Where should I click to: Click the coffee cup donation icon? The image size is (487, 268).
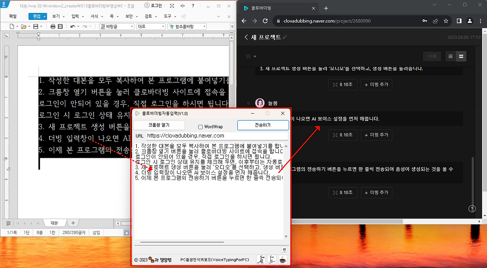click(x=282, y=260)
